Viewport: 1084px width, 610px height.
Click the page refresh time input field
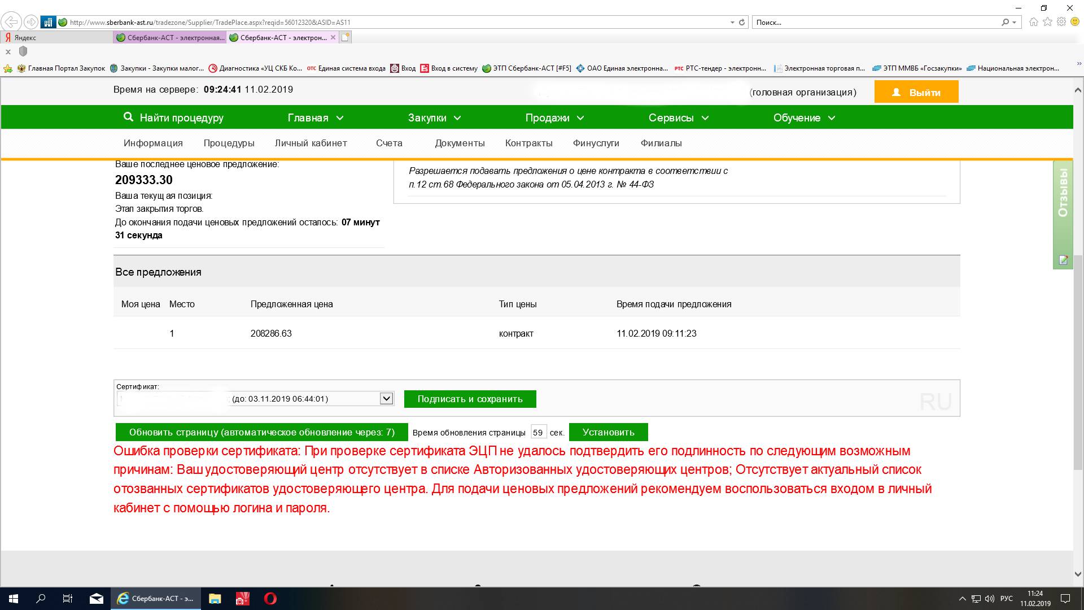click(x=538, y=433)
